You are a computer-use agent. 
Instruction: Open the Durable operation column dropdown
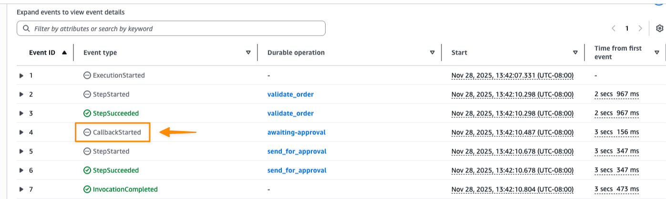[x=432, y=53]
